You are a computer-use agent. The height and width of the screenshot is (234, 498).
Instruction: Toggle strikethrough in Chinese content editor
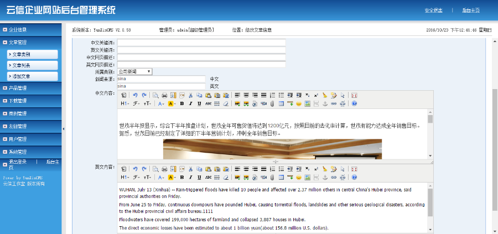(208, 103)
